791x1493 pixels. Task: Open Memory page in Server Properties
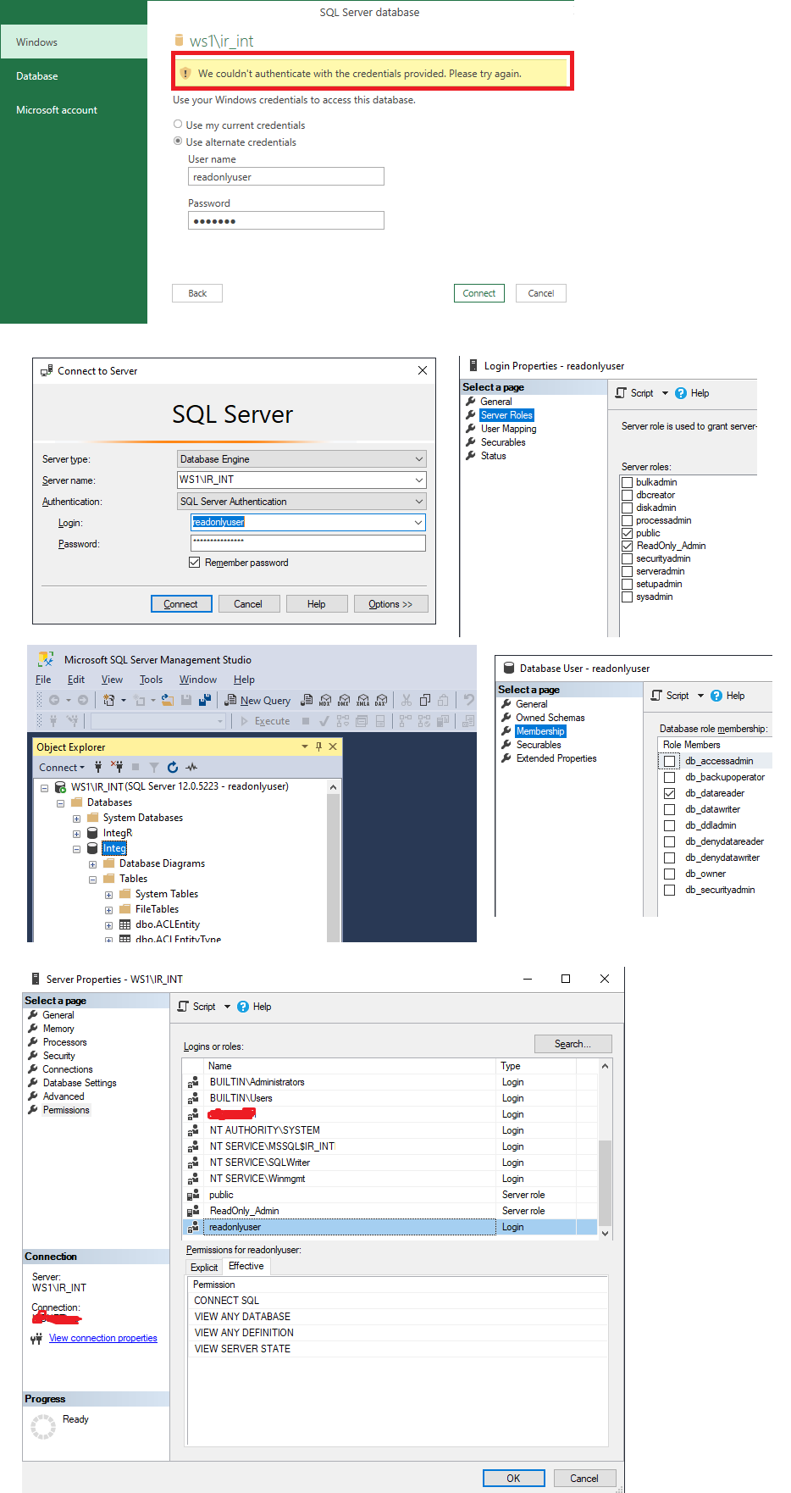58,1029
